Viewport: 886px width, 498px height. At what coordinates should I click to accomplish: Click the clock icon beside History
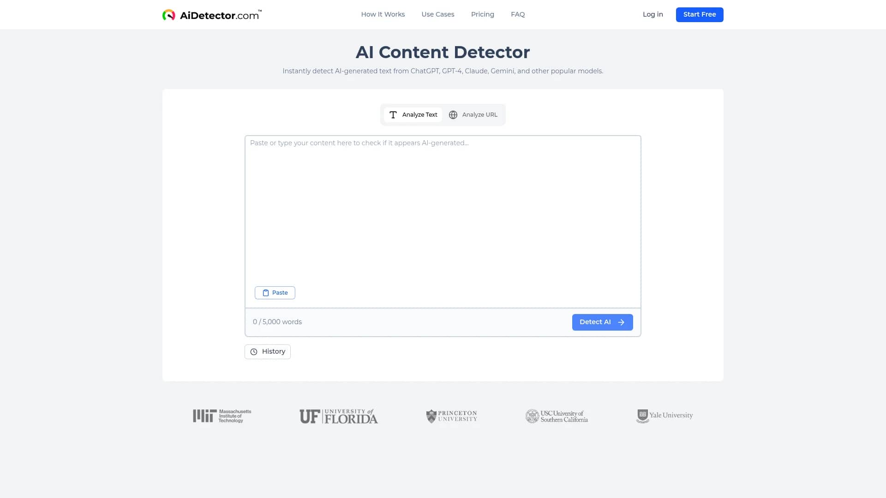[x=253, y=352]
